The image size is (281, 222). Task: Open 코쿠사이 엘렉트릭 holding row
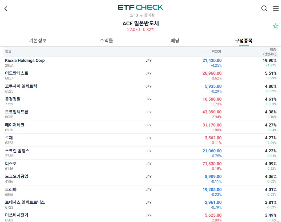[141, 89]
